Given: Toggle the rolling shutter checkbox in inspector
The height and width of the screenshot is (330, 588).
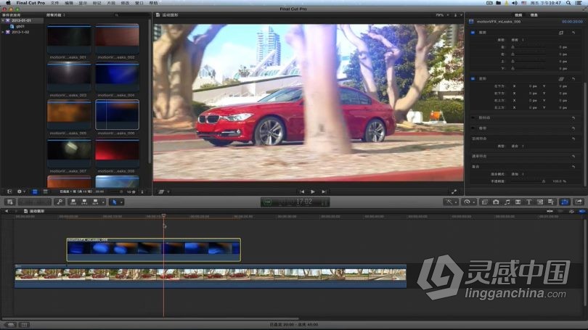Looking at the screenshot, I should [473, 128].
